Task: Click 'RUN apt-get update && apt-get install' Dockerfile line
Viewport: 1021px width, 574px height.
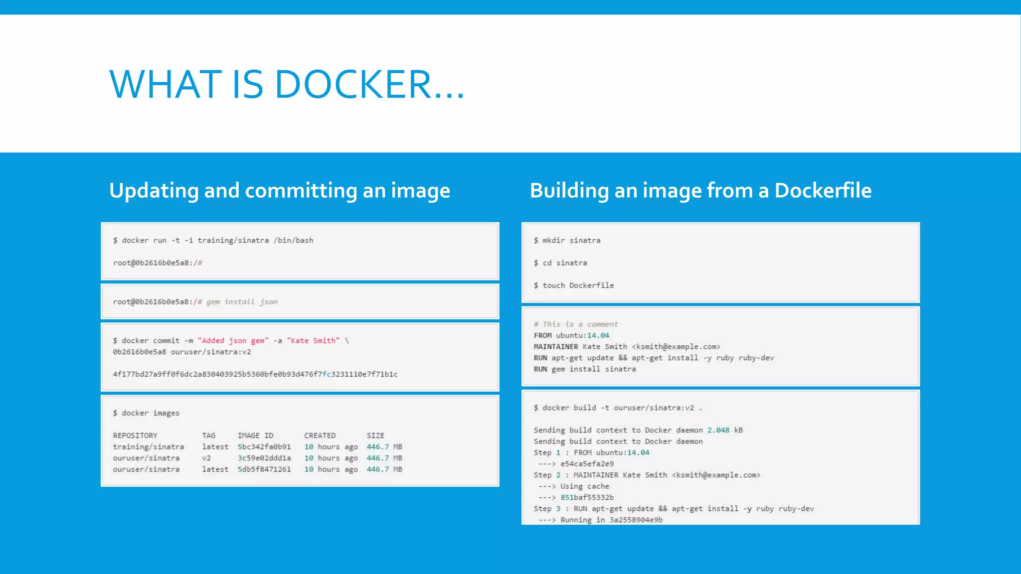Action: [x=654, y=358]
